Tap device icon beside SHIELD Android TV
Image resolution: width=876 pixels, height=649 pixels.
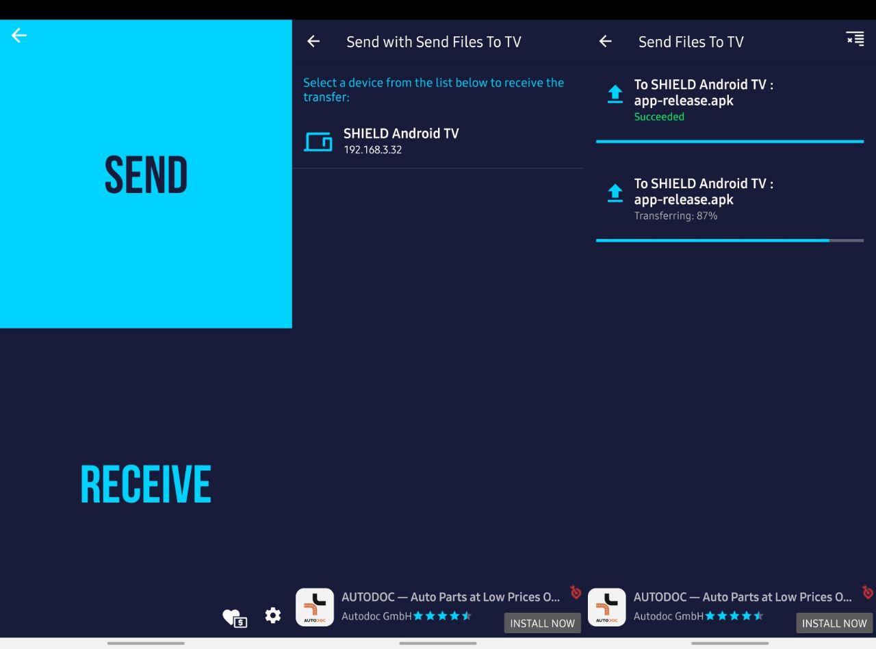pos(318,141)
